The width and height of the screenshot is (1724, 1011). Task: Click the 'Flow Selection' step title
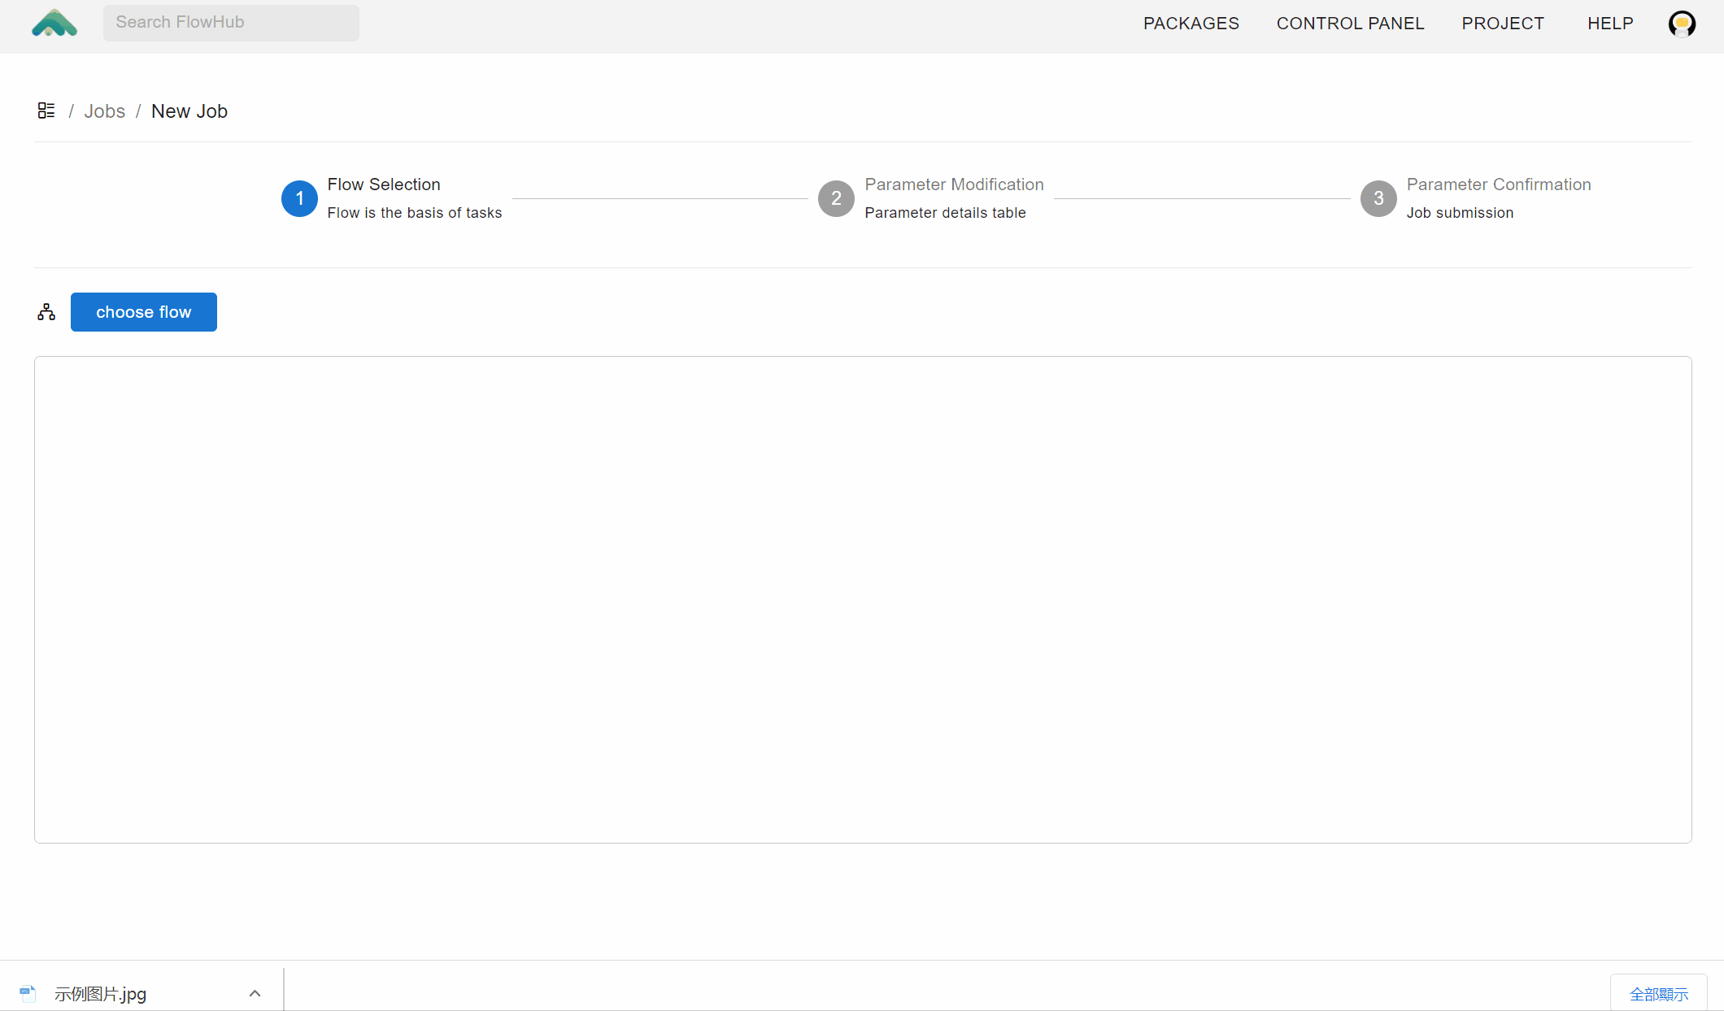click(384, 184)
